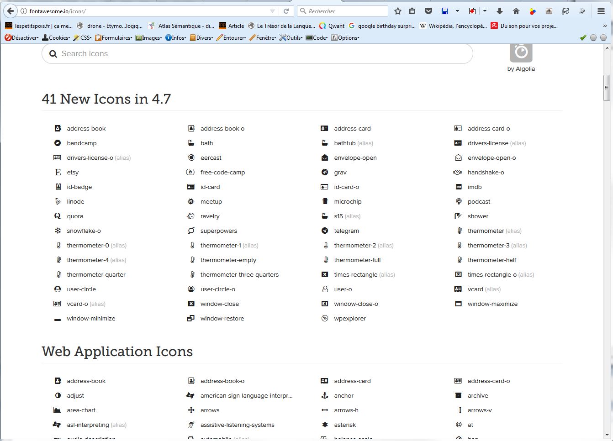Screen dimensions: 613x441
Task: Choose the telegram icon
Action: [x=346, y=231]
